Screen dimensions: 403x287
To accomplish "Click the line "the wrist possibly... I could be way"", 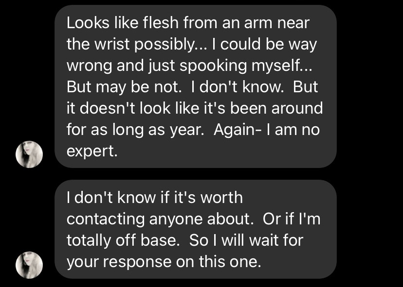I will pyautogui.click(x=191, y=44).
